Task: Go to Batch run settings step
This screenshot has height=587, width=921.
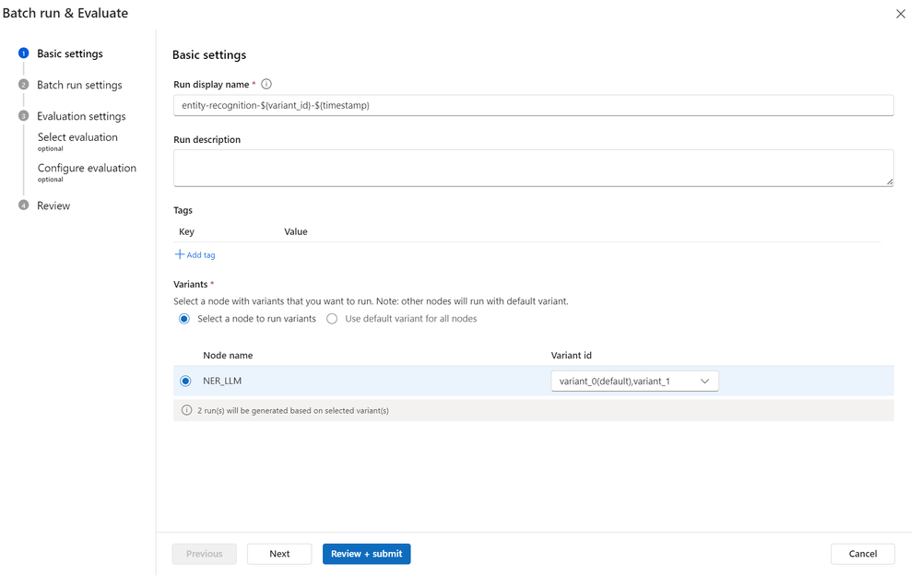Action: tap(79, 85)
